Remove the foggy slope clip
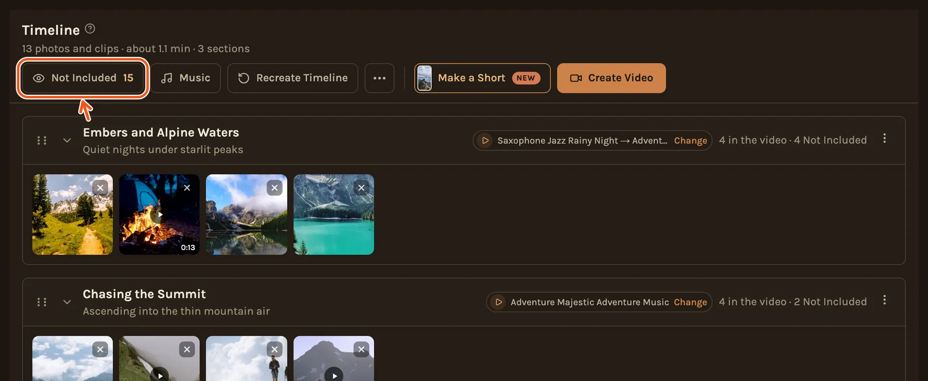The height and width of the screenshot is (381, 928). [x=187, y=349]
